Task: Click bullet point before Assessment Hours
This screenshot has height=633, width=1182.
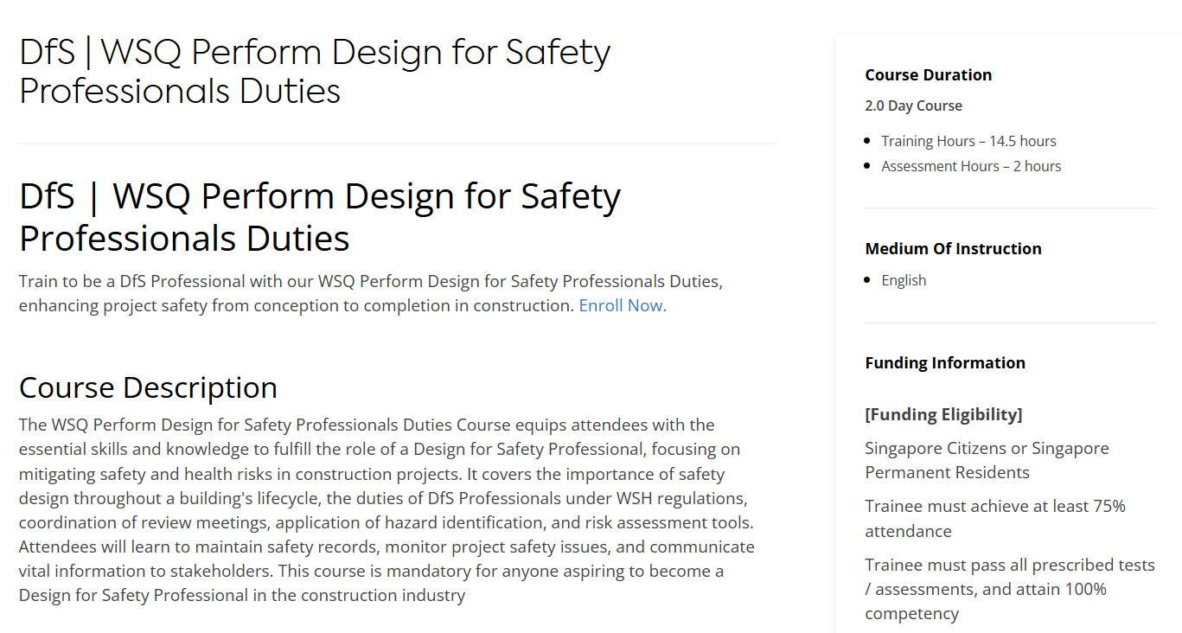Action: [x=867, y=166]
